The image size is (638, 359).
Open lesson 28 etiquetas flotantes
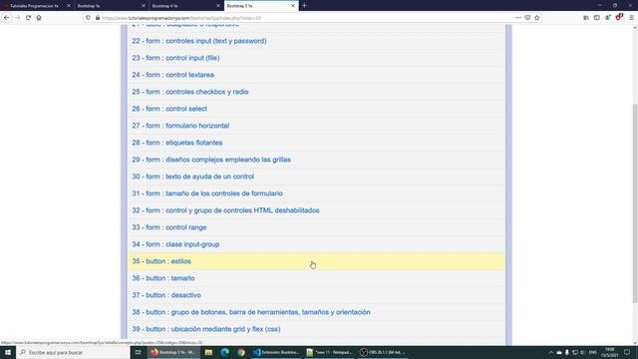pos(177,143)
